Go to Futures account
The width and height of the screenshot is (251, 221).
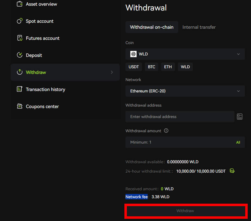click(43, 38)
